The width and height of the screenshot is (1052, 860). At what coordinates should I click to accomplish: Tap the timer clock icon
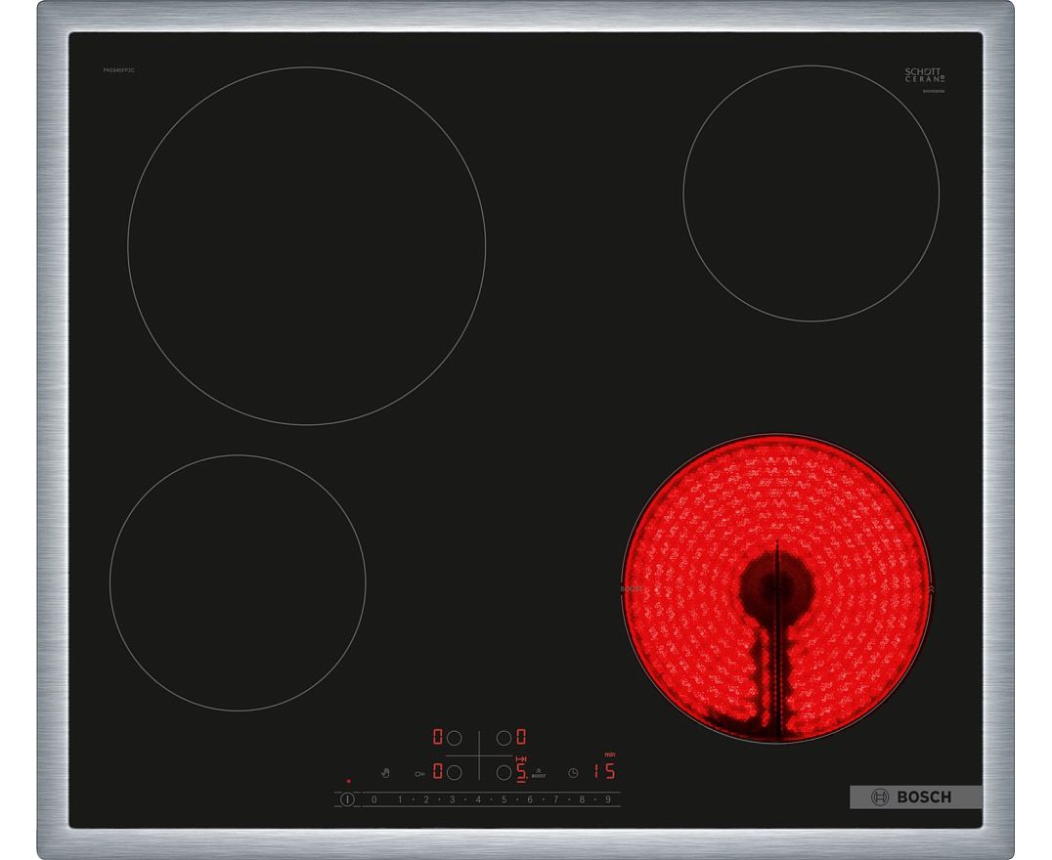pyautogui.click(x=573, y=773)
